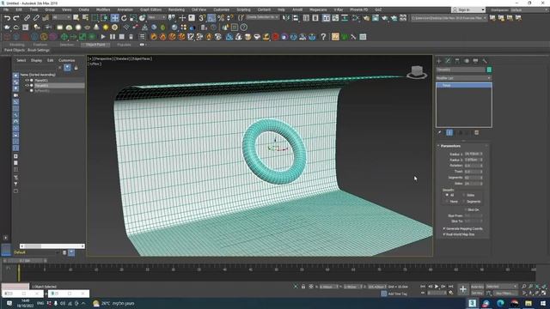
Task: Open the selection filter All dropdown
Action: coord(61,17)
